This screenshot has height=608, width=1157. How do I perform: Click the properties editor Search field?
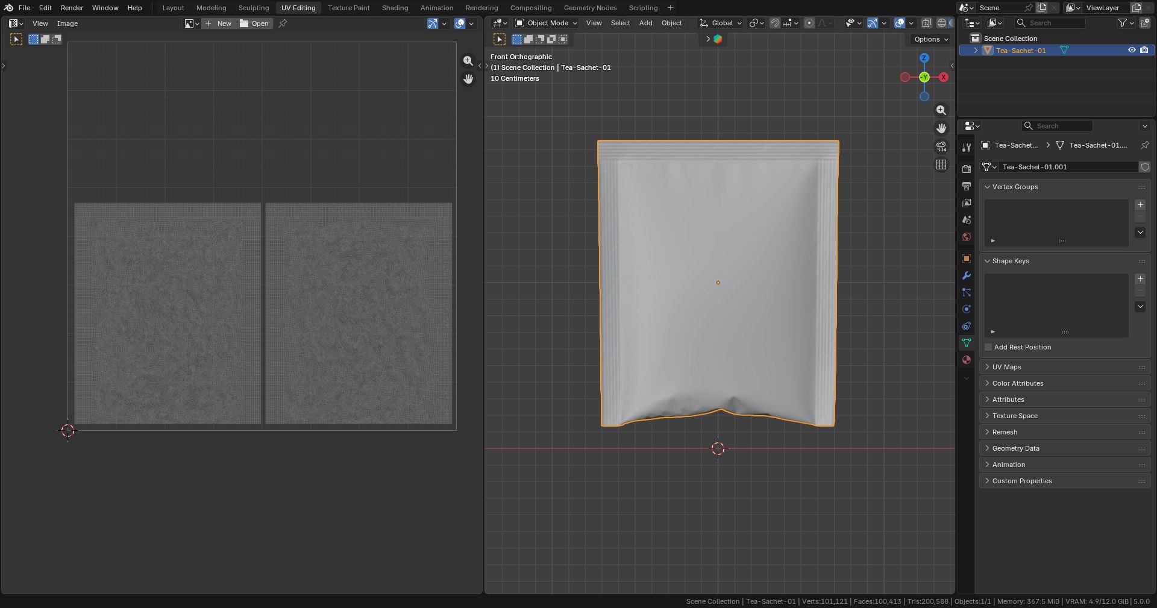point(1057,126)
